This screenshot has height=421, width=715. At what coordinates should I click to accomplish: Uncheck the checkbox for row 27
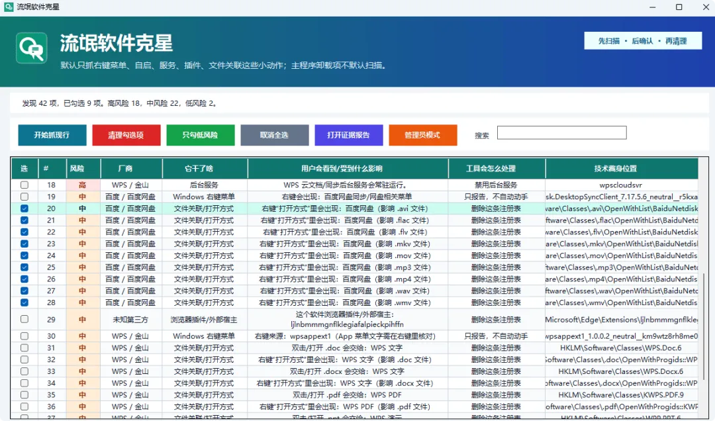coord(24,291)
